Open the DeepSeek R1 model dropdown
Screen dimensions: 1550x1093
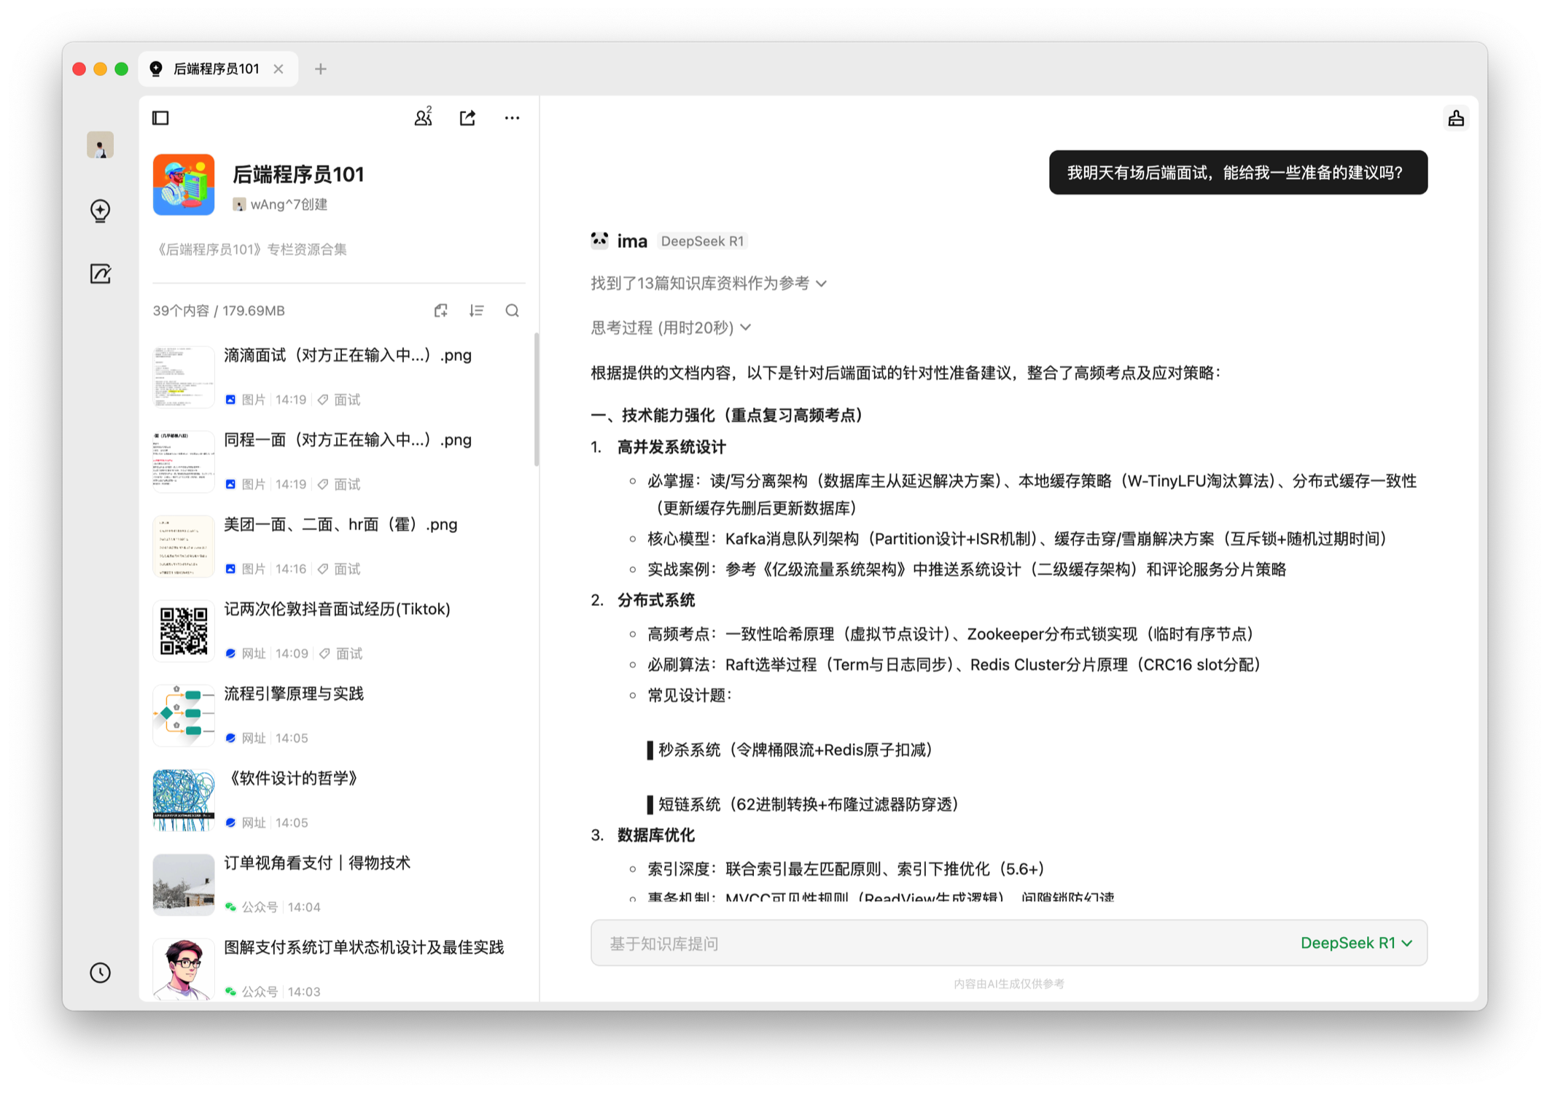(x=1356, y=943)
